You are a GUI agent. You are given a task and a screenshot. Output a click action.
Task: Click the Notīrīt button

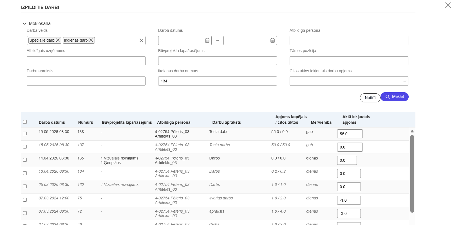pyautogui.click(x=370, y=98)
